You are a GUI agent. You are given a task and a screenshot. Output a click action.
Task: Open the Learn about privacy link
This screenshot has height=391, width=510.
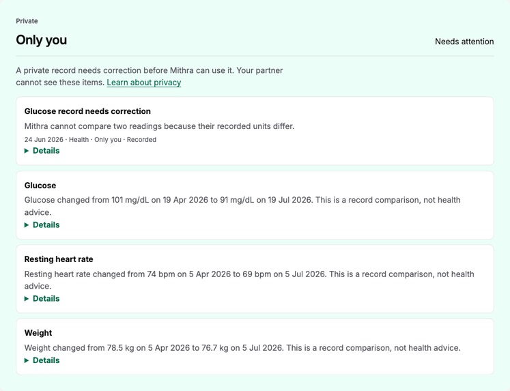click(144, 83)
